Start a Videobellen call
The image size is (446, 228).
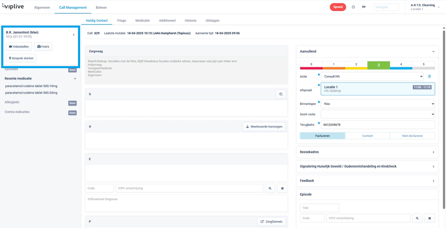pos(19,47)
